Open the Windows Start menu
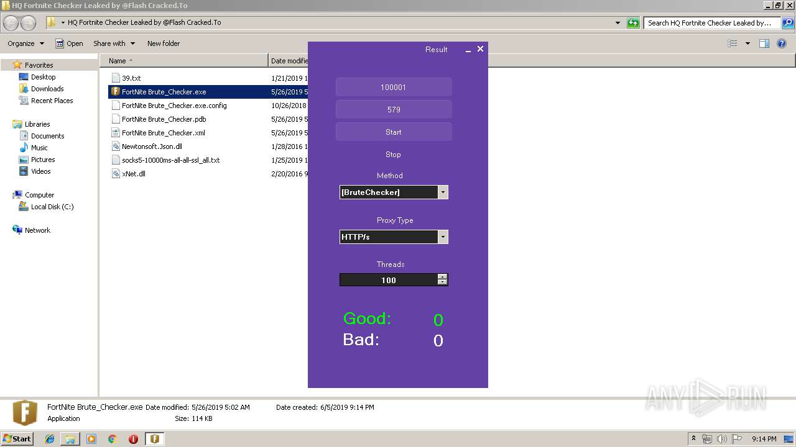The width and height of the screenshot is (796, 447). [x=17, y=438]
